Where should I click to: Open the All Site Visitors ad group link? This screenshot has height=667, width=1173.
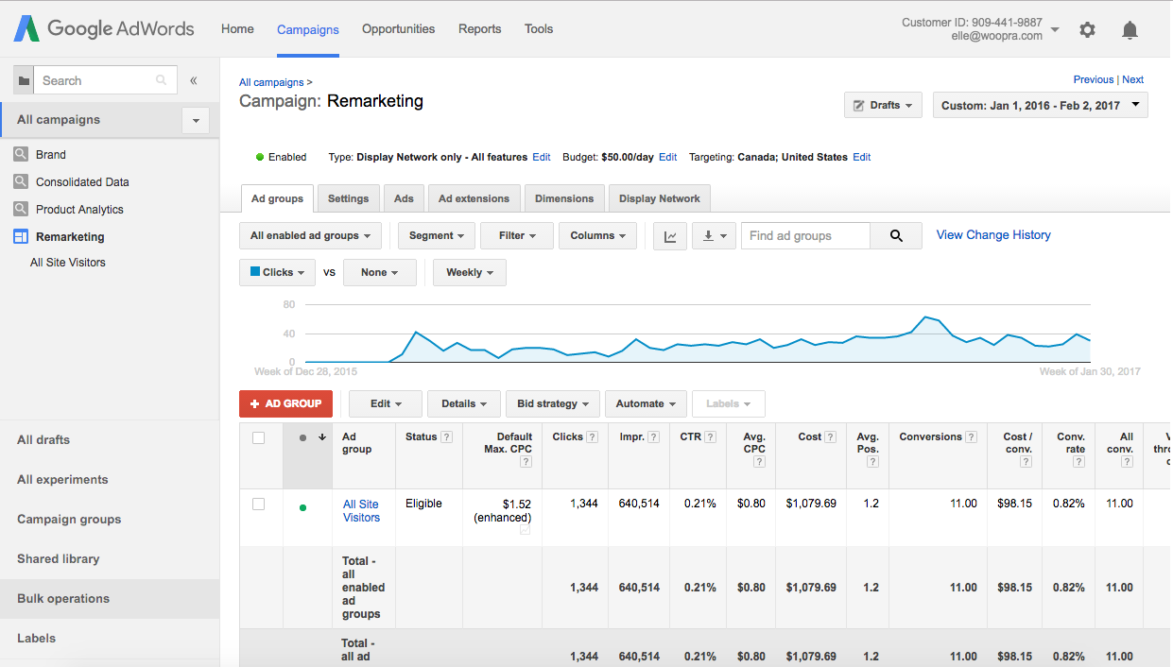(361, 511)
